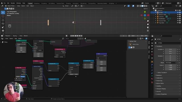Screen dimensions: 182x102
Task: Disable Top Wall in renders camera icon
Action: (x=180, y=23)
